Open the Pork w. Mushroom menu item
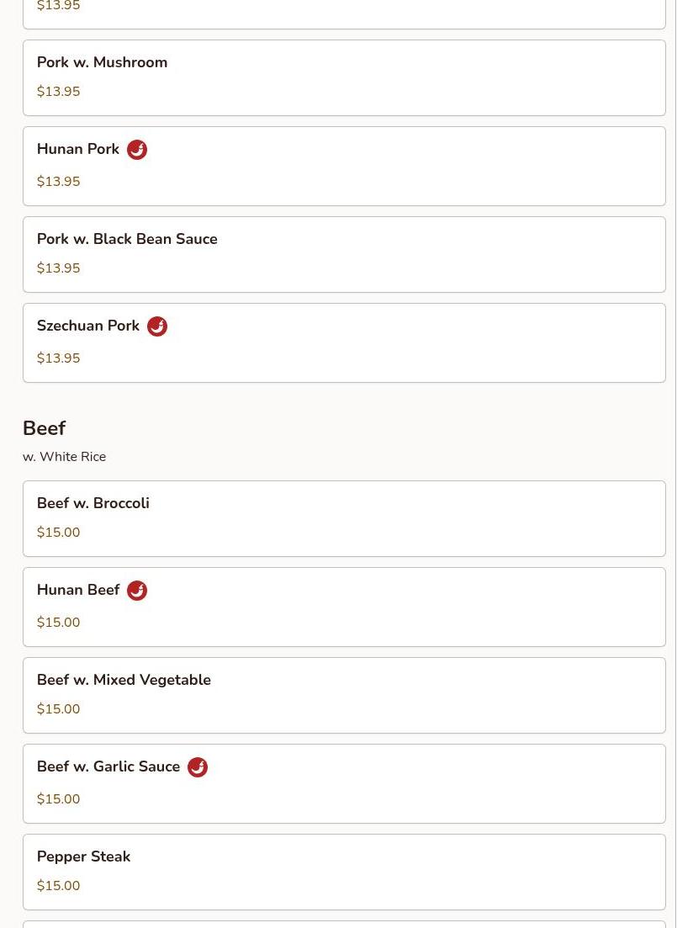The width and height of the screenshot is (693, 928). (102, 62)
